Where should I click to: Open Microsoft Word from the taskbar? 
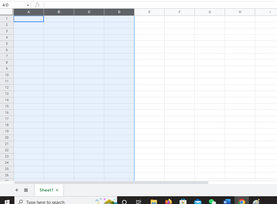pos(227,201)
